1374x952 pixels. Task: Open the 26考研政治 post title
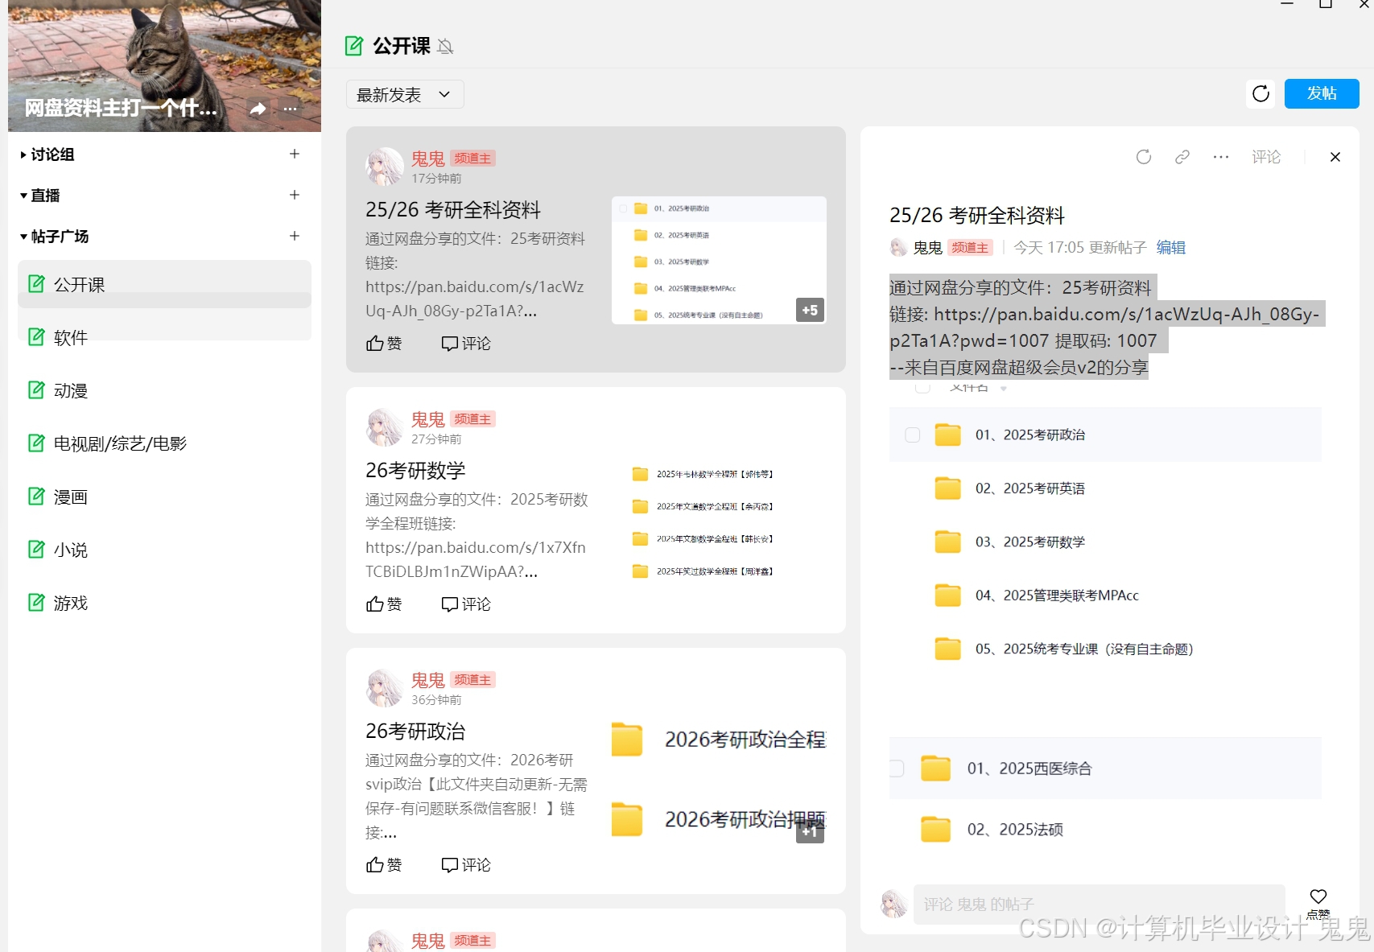coord(415,732)
